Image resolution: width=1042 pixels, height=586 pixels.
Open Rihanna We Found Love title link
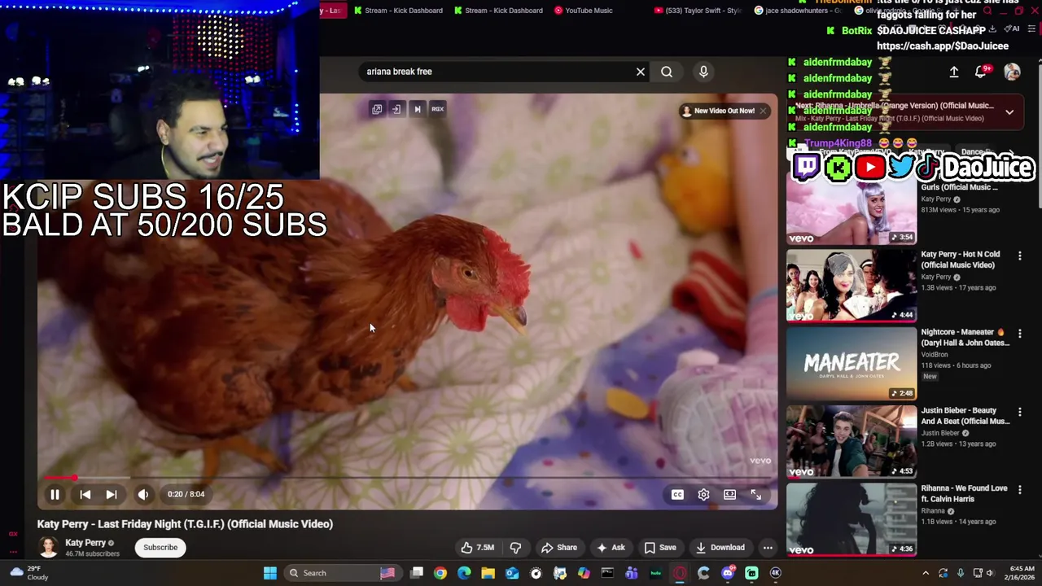pos(965,493)
